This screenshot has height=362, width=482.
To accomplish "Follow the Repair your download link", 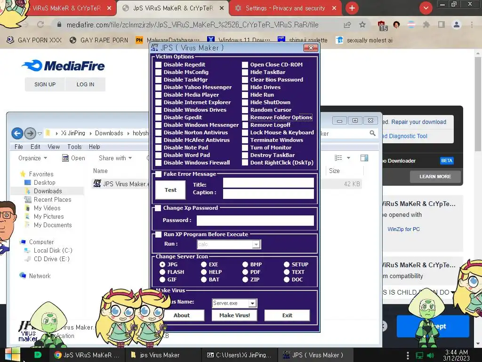I will coord(418,122).
